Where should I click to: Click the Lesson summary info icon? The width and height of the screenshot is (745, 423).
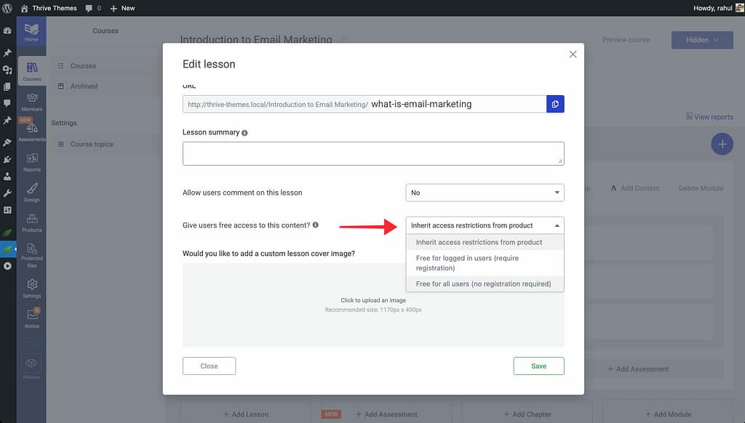(244, 133)
